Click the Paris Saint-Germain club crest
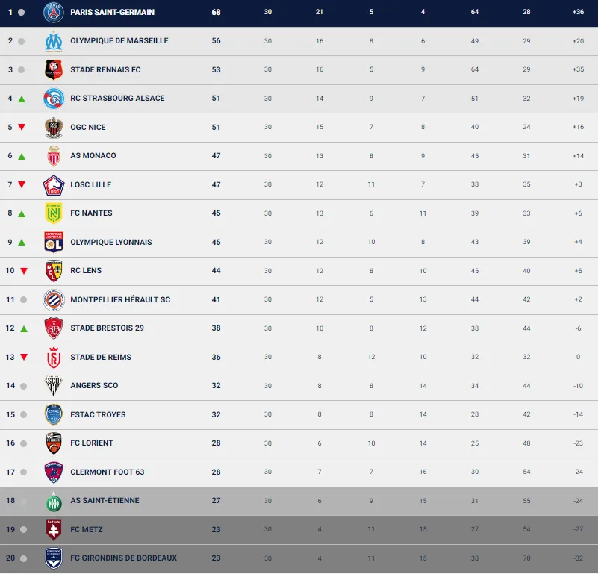This screenshot has width=598, height=574. pyautogui.click(x=53, y=12)
